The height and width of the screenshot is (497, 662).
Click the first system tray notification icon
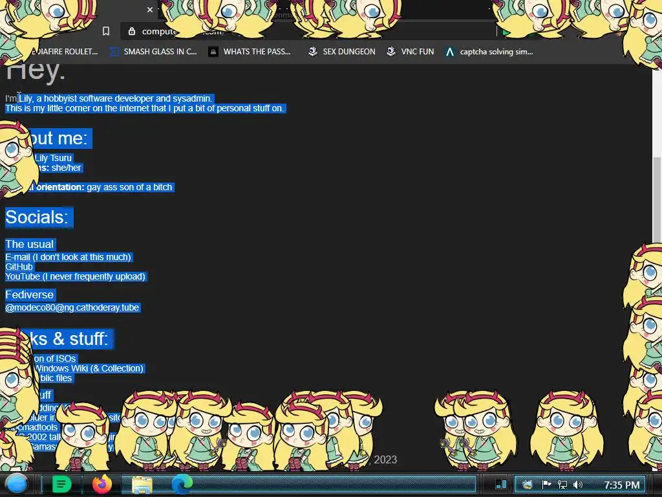528,485
